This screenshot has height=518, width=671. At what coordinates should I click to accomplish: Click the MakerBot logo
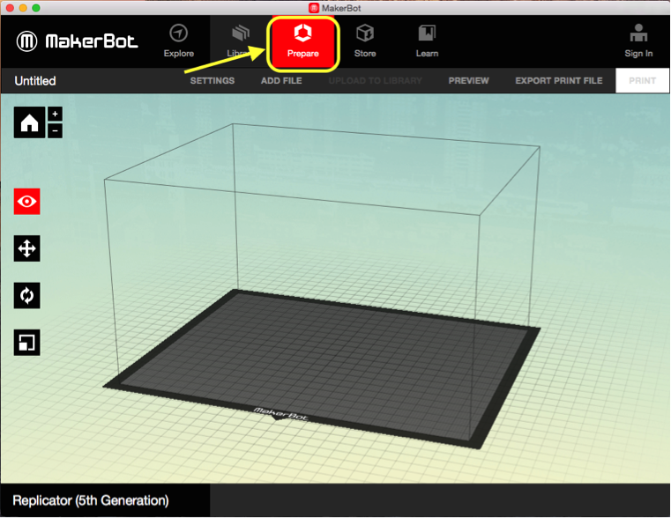click(x=77, y=41)
